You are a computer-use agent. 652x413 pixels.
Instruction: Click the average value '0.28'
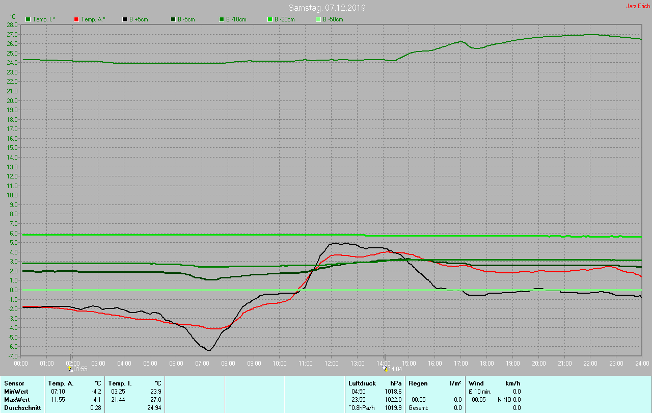point(95,408)
